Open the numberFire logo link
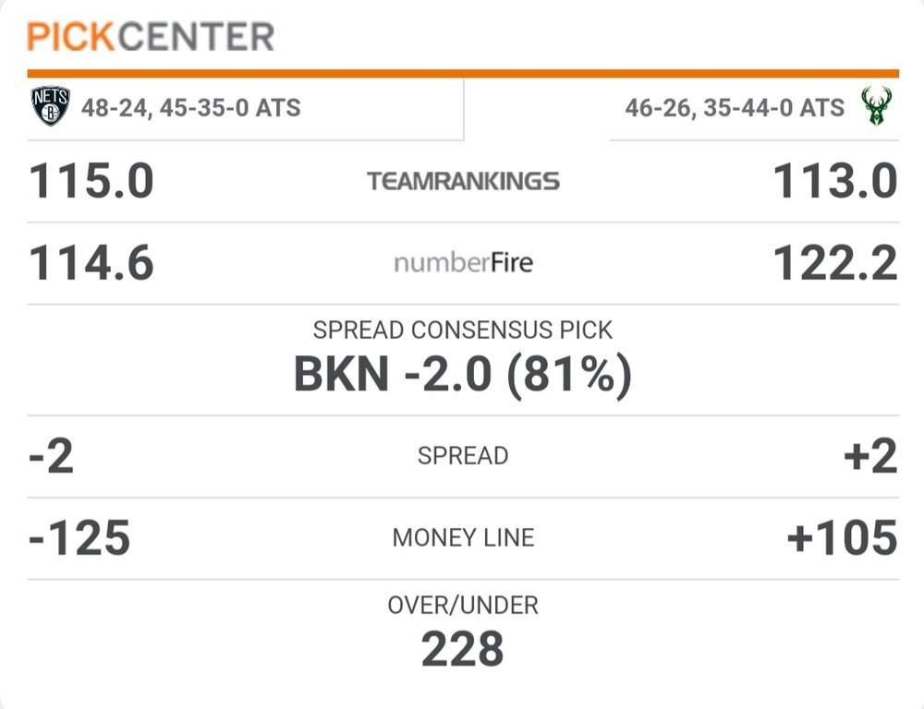924x709 pixels. click(x=463, y=264)
